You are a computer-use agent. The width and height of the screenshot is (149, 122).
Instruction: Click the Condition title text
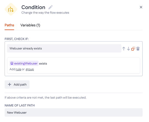click(33, 7)
